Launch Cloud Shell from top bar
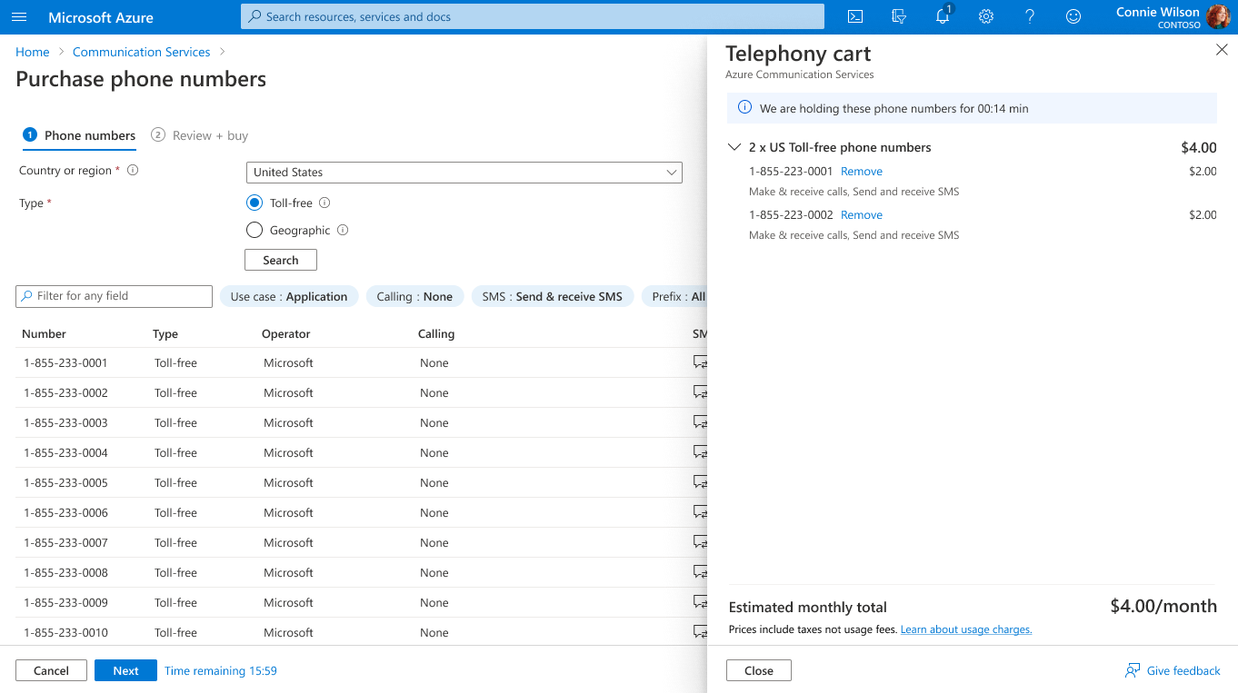 tap(854, 17)
